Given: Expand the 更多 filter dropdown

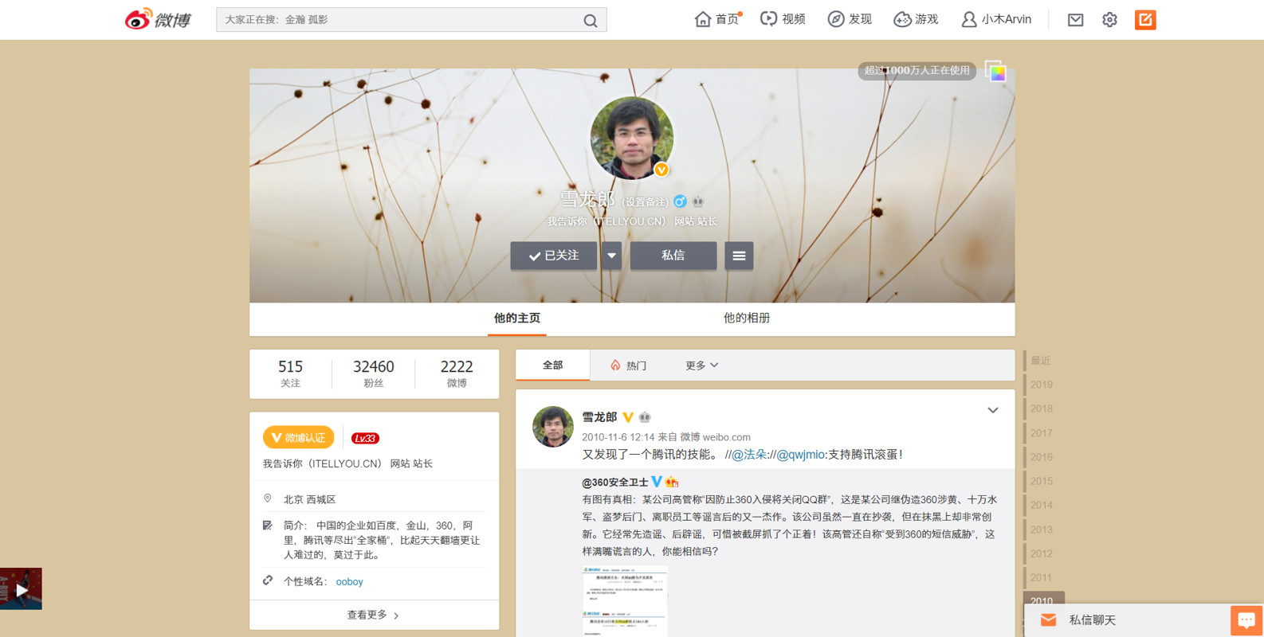Looking at the screenshot, I should pyautogui.click(x=702, y=365).
